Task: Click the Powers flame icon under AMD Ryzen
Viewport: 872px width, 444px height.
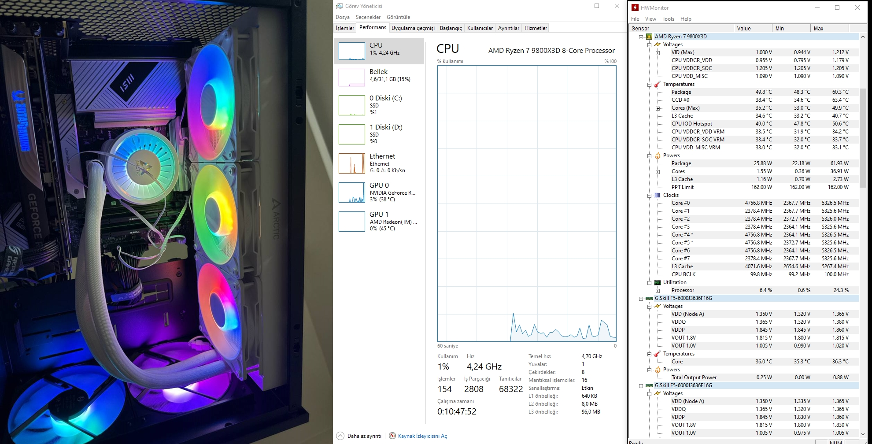Action: click(658, 155)
